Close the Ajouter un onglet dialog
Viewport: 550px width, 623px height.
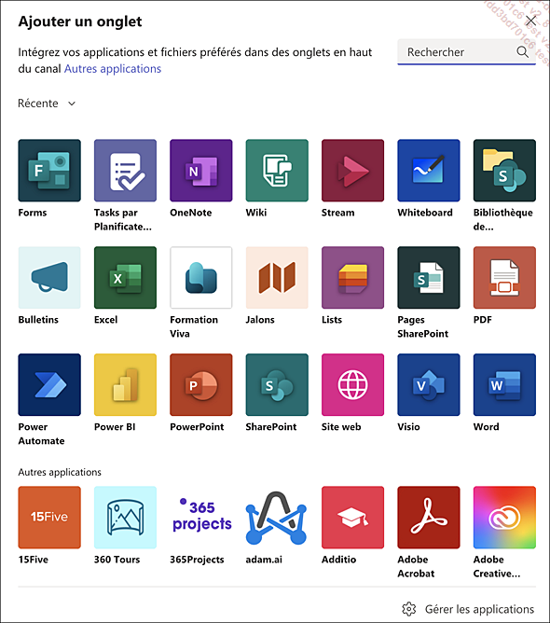(x=531, y=21)
